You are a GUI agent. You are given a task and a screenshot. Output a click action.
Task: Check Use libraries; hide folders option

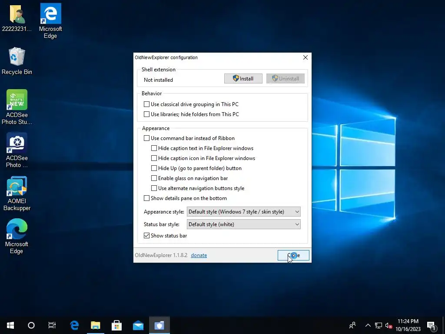click(x=147, y=114)
